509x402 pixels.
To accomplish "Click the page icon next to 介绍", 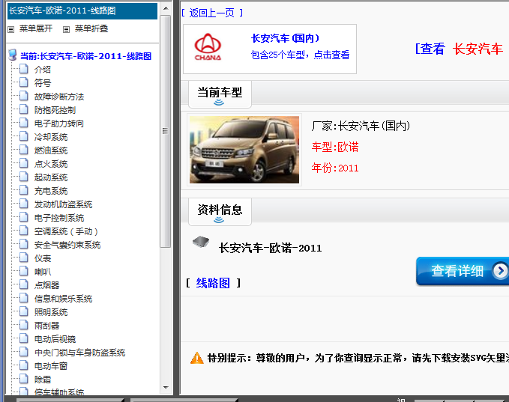I will click(24, 69).
